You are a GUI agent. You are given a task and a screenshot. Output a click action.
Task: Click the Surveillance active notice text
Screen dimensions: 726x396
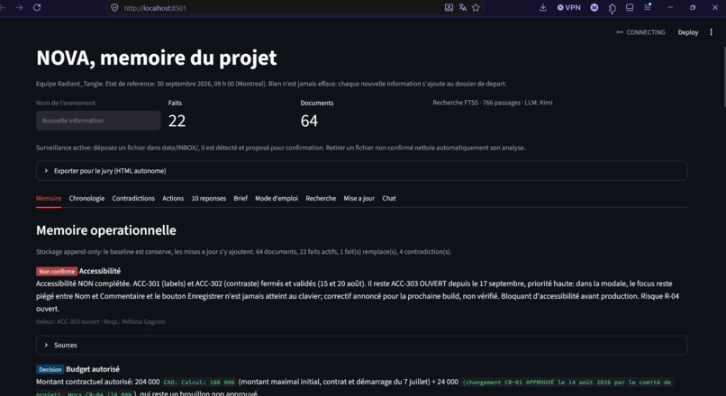281,148
